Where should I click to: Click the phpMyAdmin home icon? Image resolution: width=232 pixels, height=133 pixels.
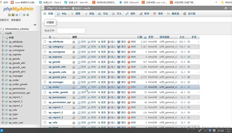coord(9,15)
